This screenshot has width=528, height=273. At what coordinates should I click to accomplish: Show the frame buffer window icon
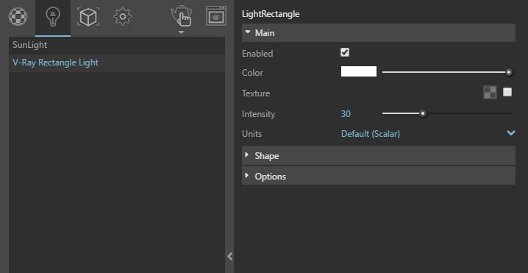[x=216, y=16]
